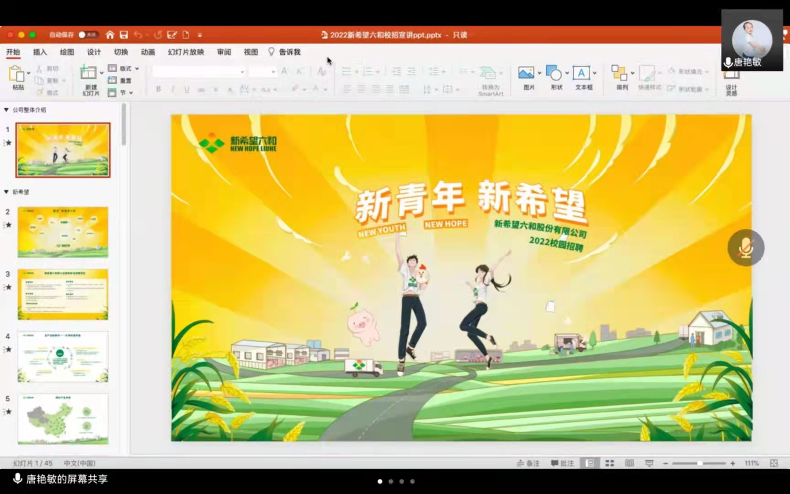Open the Layout (版式) dropdown
This screenshot has width=790, height=494.
pyautogui.click(x=123, y=69)
